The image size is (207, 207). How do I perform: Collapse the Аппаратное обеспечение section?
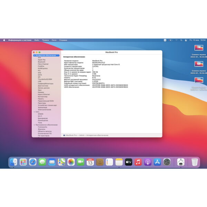tap(34, 56)
